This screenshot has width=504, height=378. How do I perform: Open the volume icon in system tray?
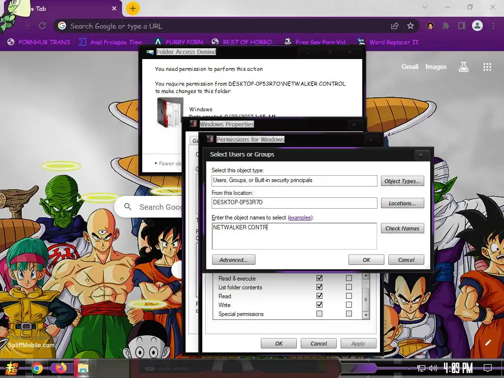[x=433, y=368]
